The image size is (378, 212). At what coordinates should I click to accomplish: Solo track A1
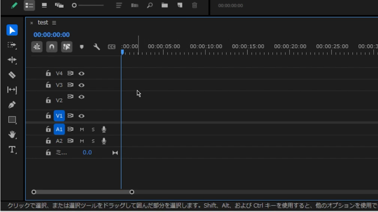[x=93, y=130]
